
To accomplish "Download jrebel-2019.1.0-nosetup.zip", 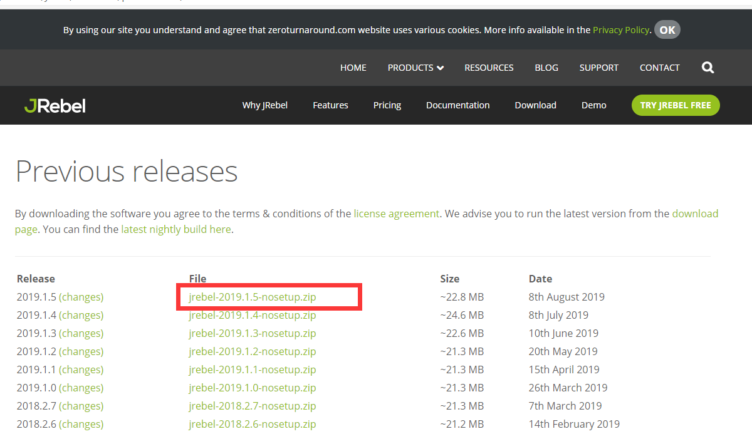I will click(x=253, y=388).
